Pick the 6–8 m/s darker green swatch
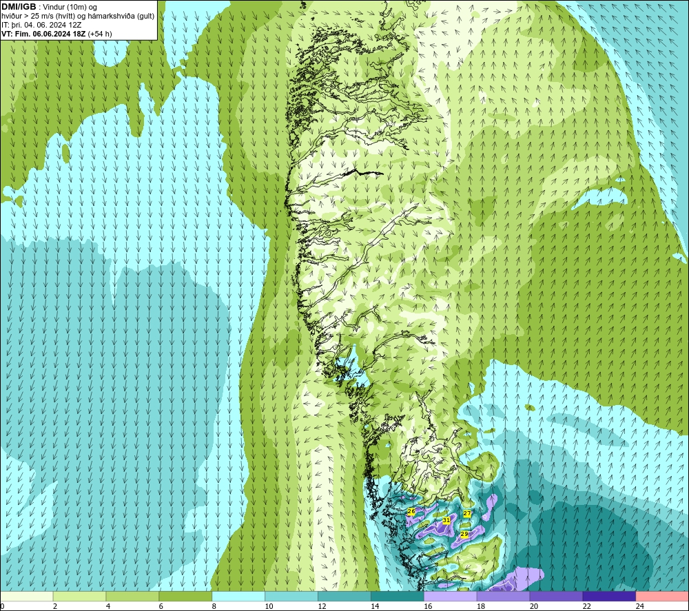The width and height of the screenshot is (689, 611). click(185, 596)
